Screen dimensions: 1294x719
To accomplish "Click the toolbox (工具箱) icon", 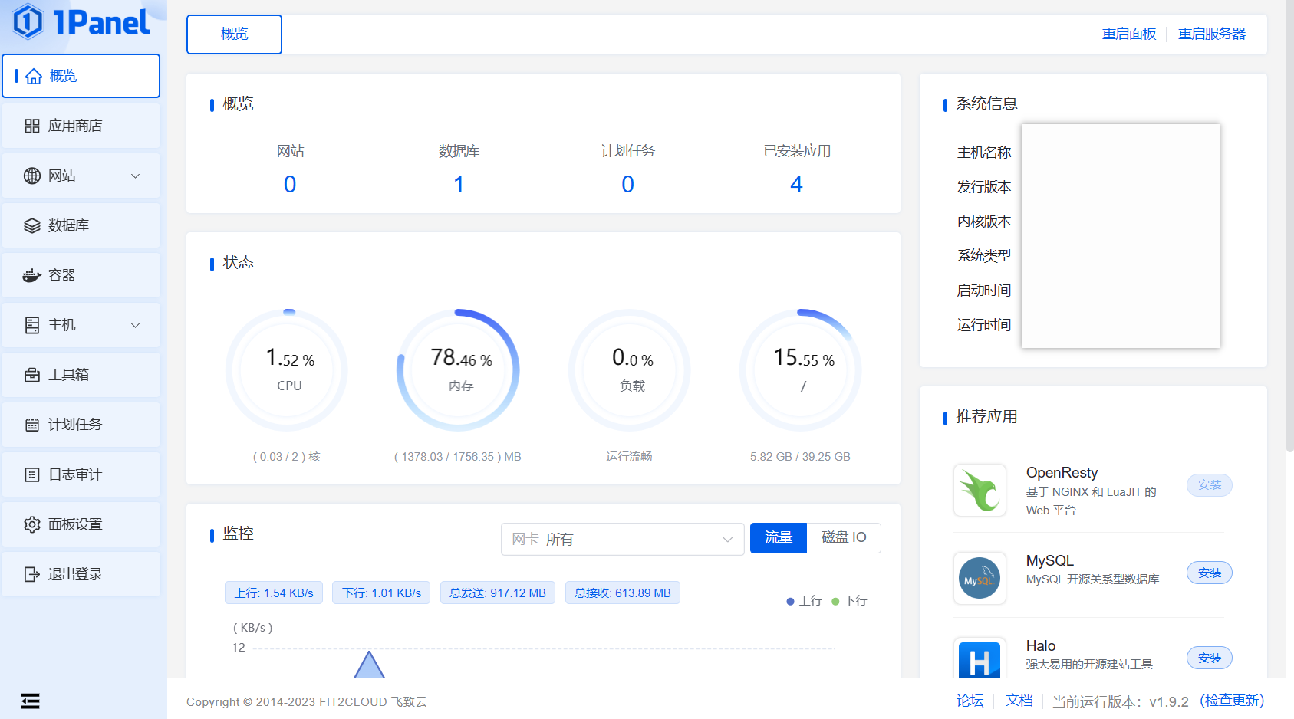I will (32, 375).
